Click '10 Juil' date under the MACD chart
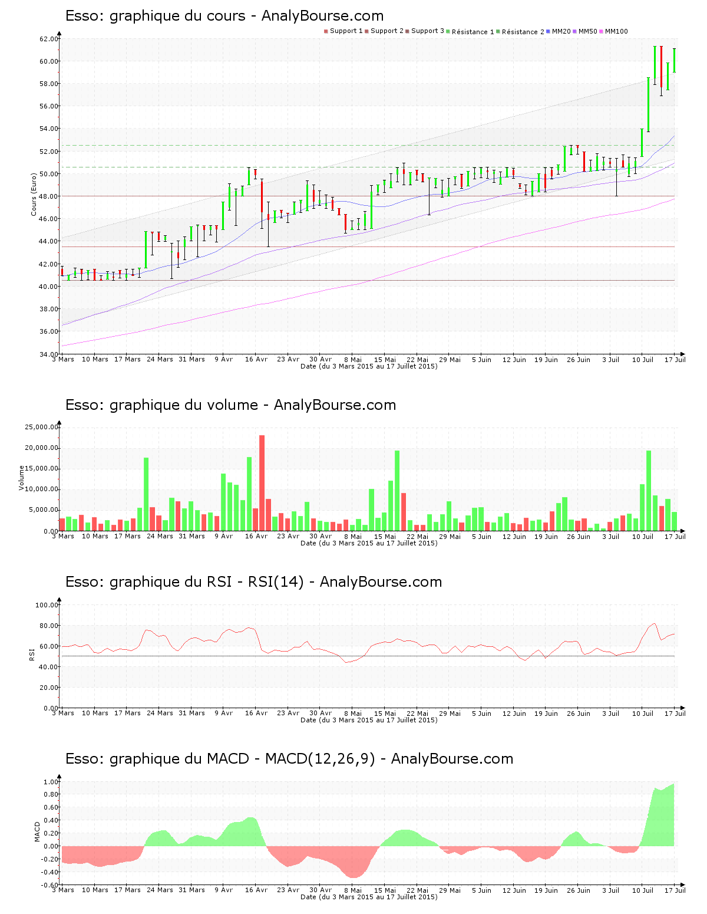The width and height of the screenshot is (707, 914). (x=643, y=890)
